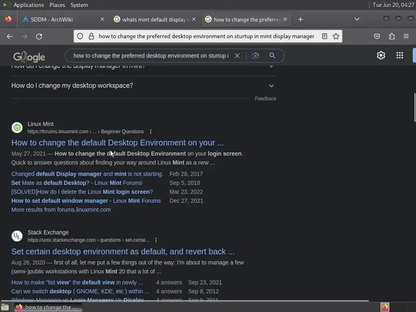
Task: Open How to make list view default link
Action: point(77,283)
